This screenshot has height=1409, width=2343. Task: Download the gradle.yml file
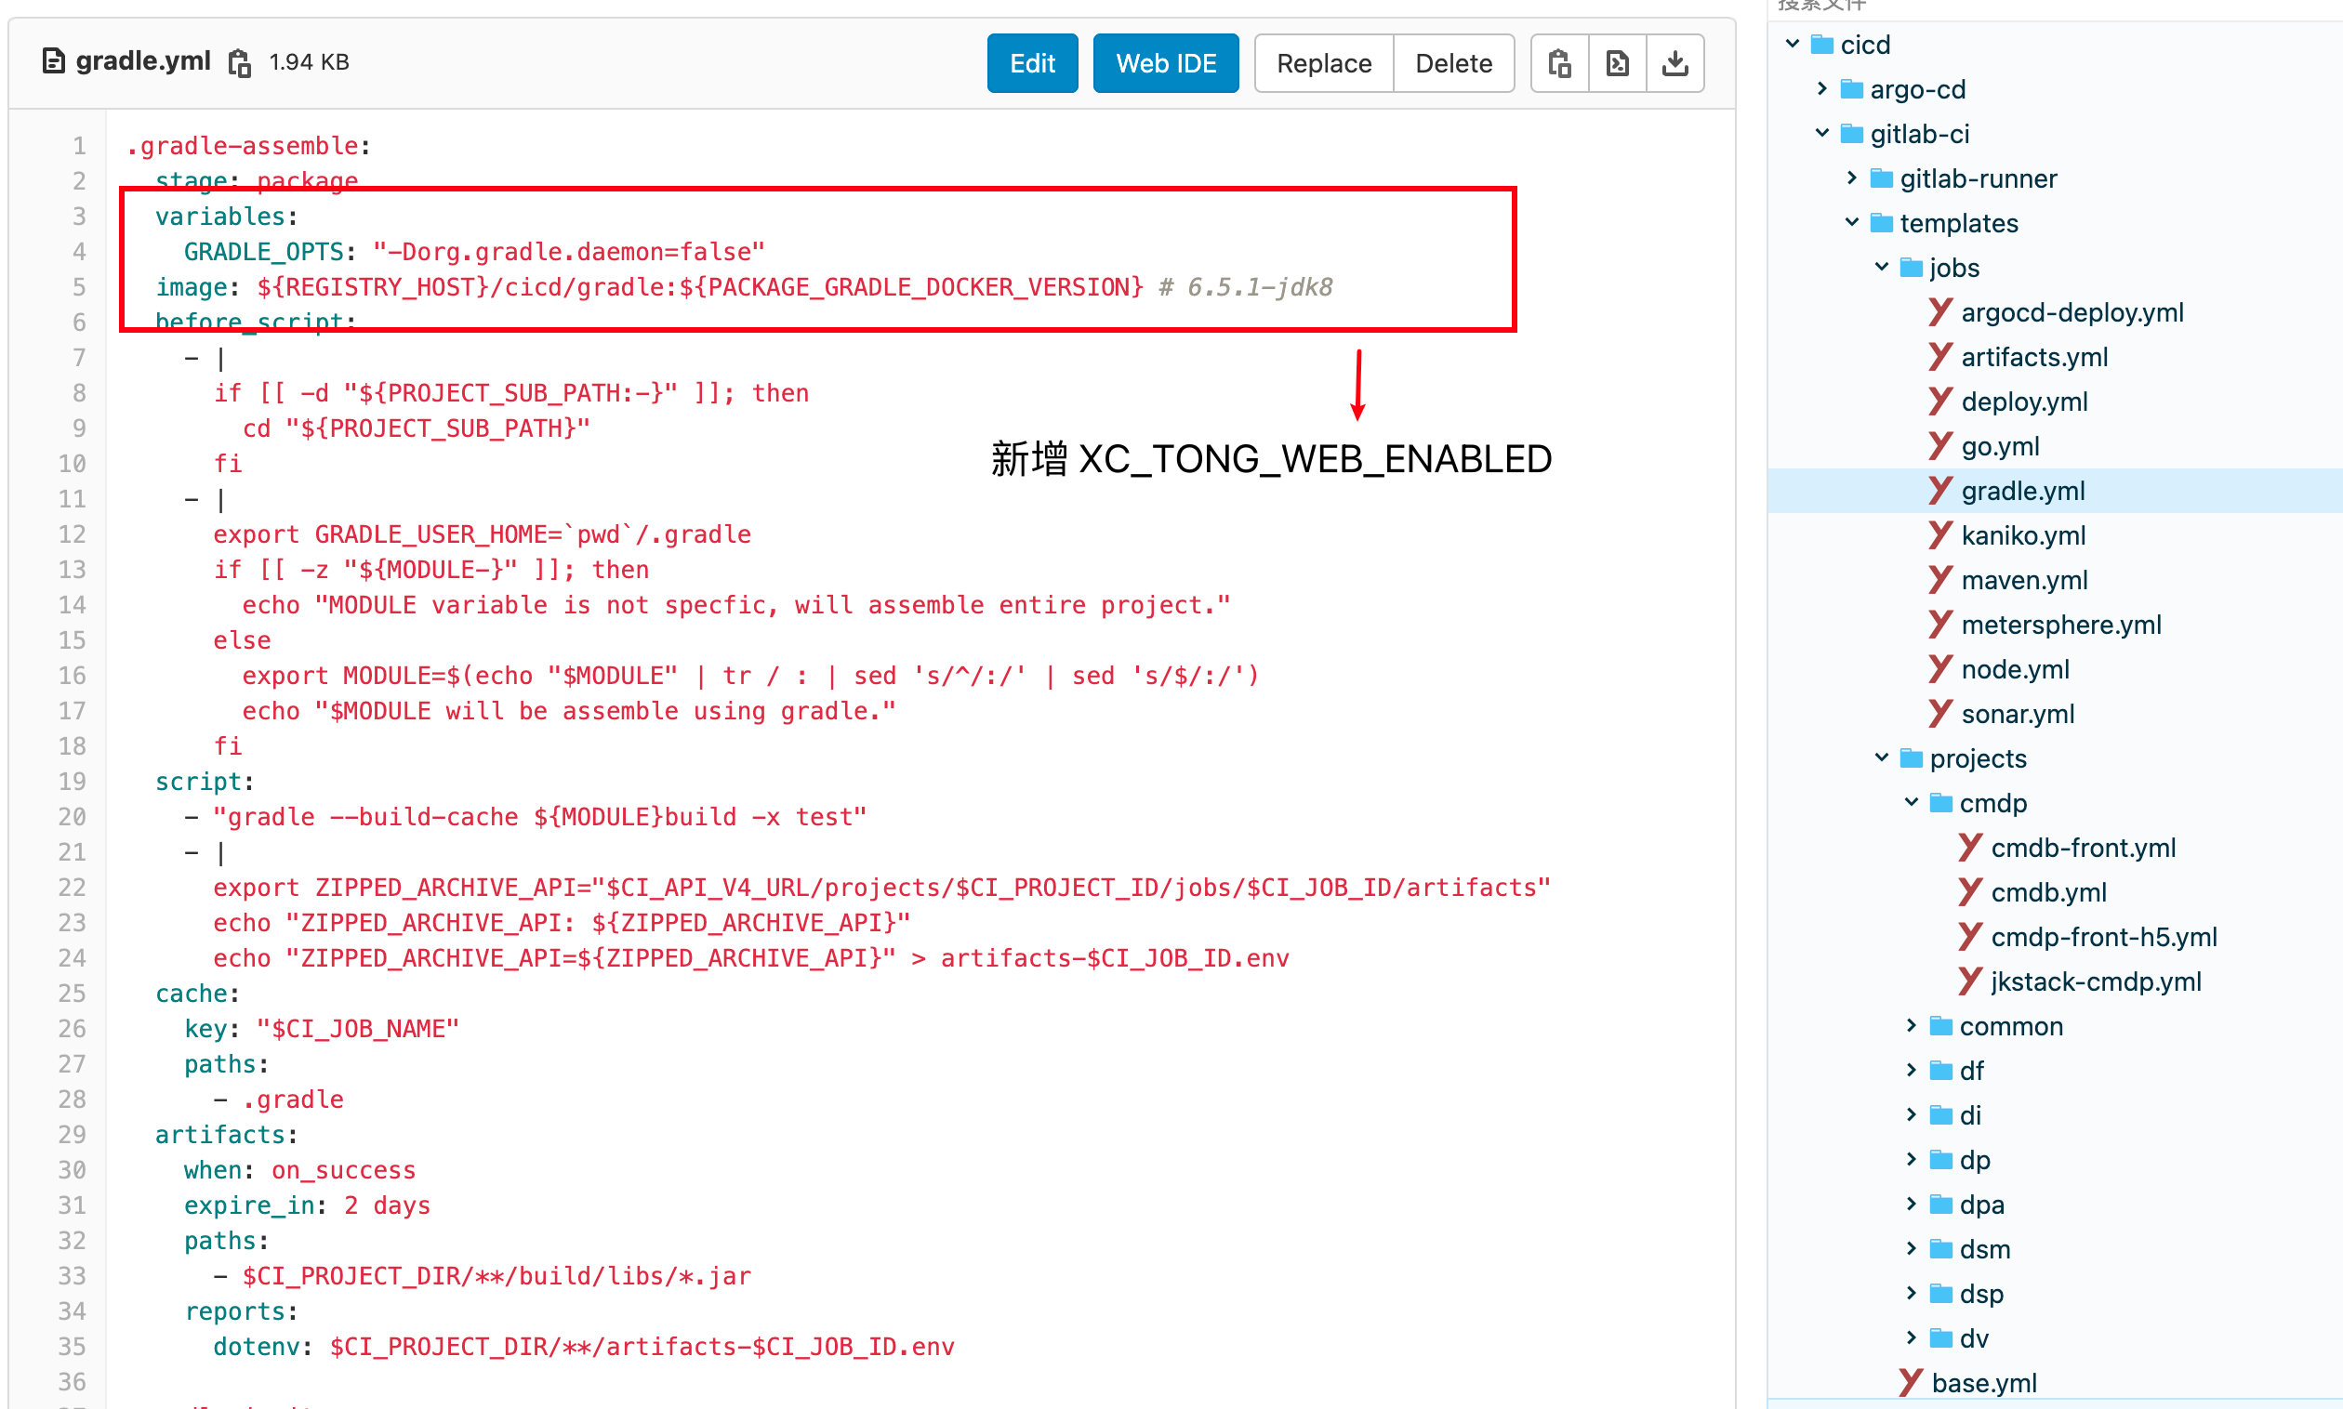[1675, 63]
